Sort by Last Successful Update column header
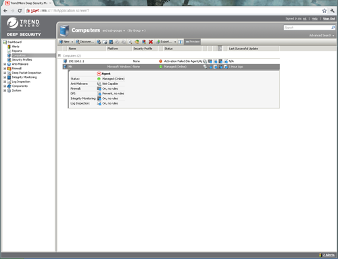 254,49
